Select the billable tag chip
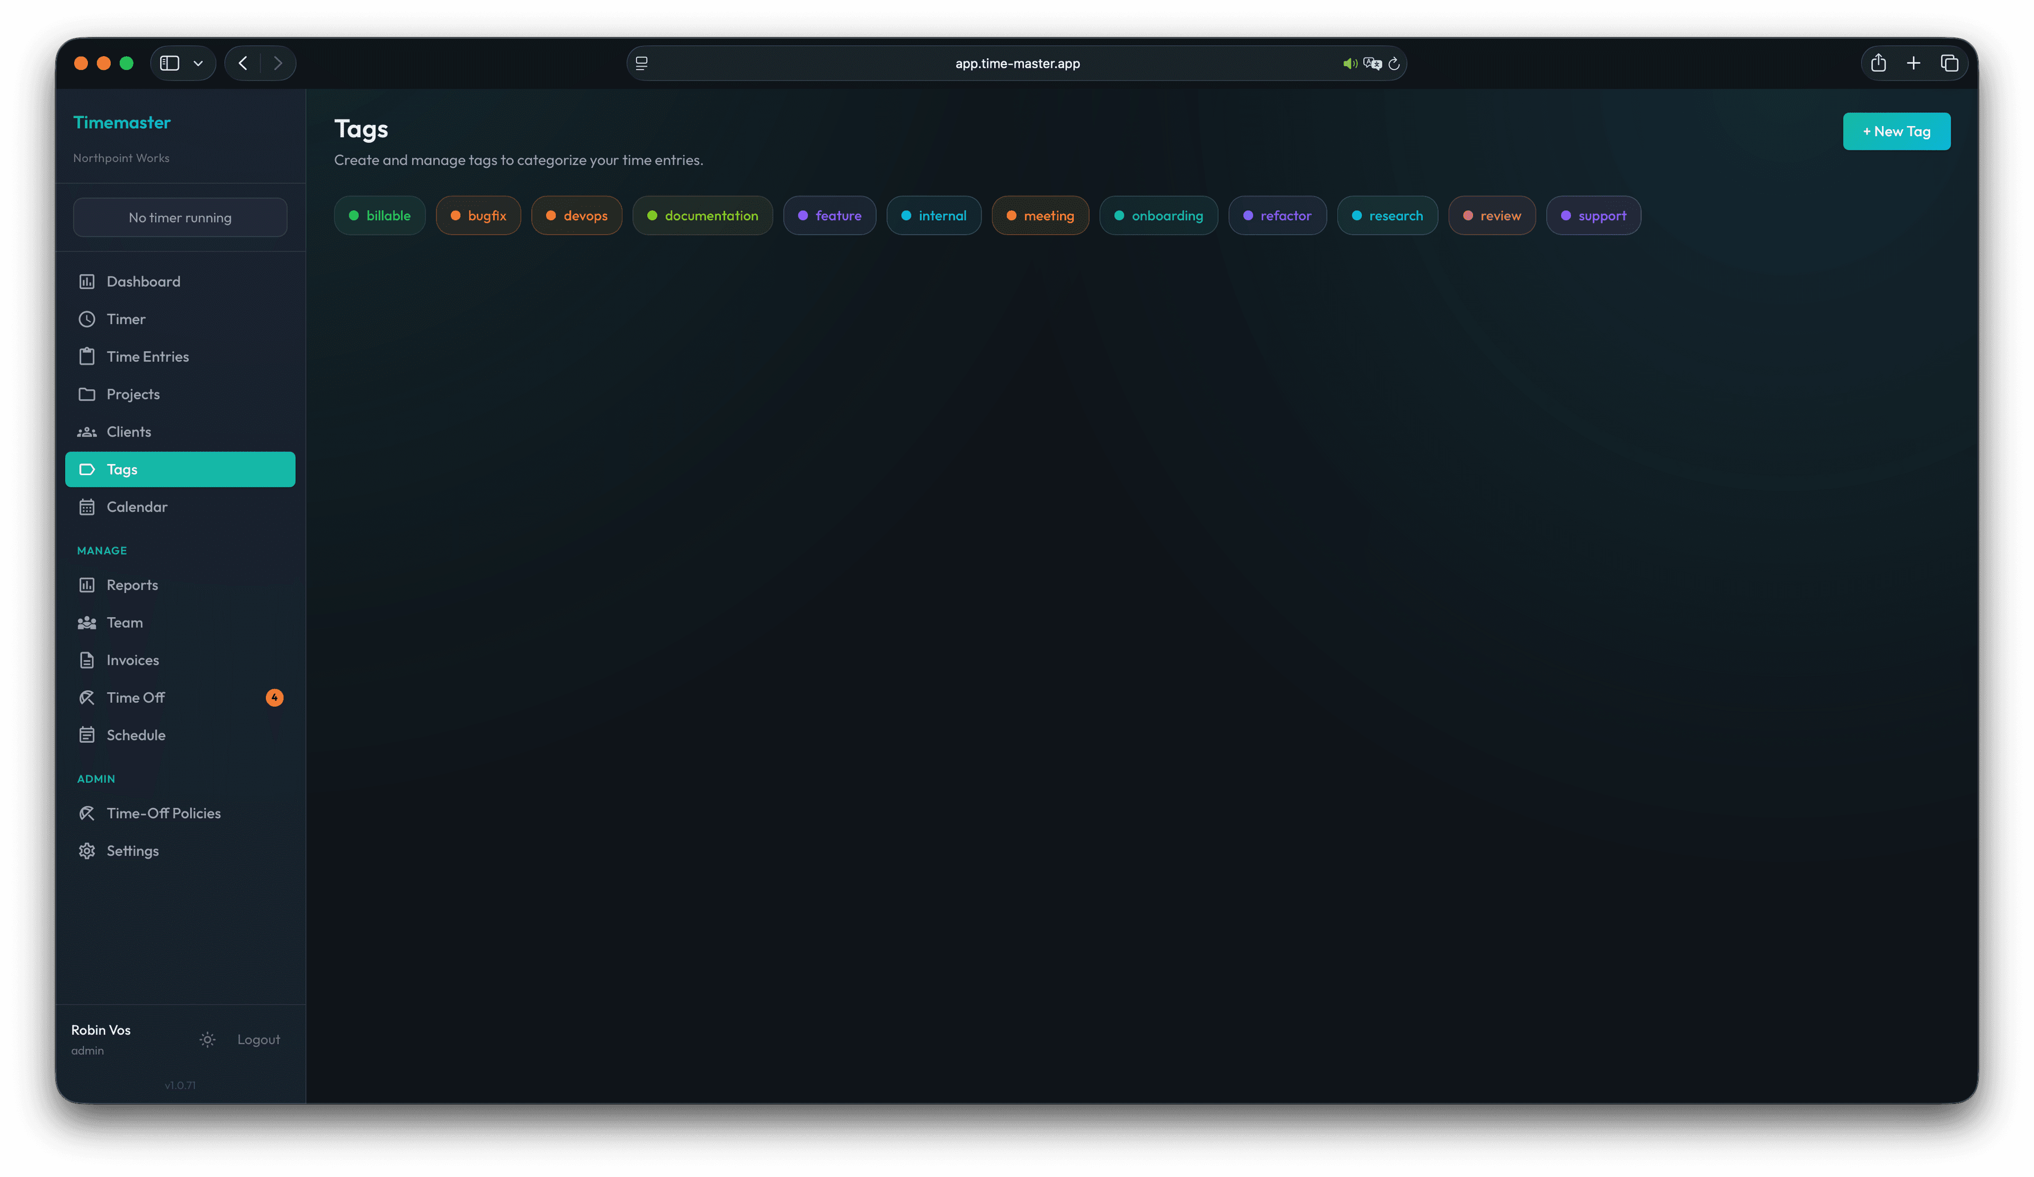Viewport: 2034px width, 1177px height. 379,216
